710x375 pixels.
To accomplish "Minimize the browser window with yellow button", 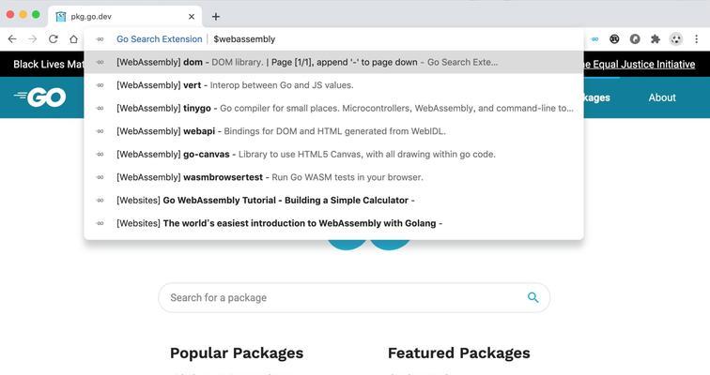I will pyautogui.click(x=23, y=15).
